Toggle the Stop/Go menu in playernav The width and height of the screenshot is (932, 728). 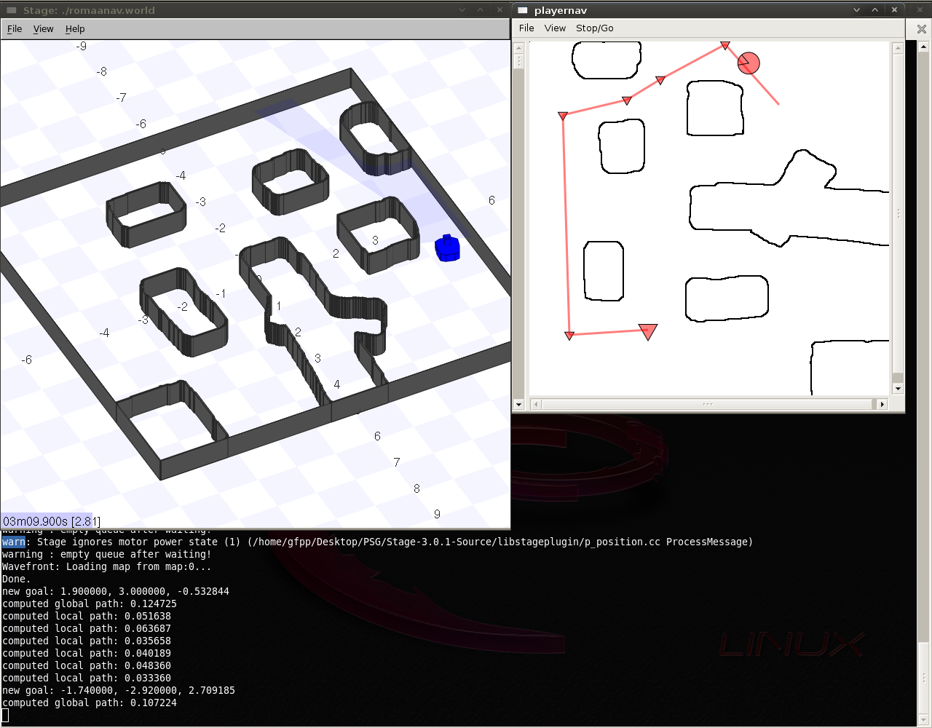click(x=594, y=28)
